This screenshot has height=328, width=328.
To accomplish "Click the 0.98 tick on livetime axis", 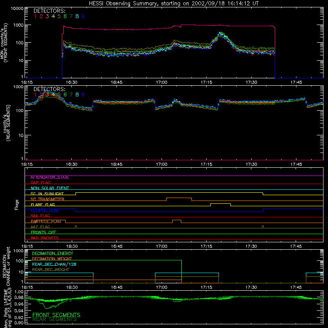I will [19, 298].
